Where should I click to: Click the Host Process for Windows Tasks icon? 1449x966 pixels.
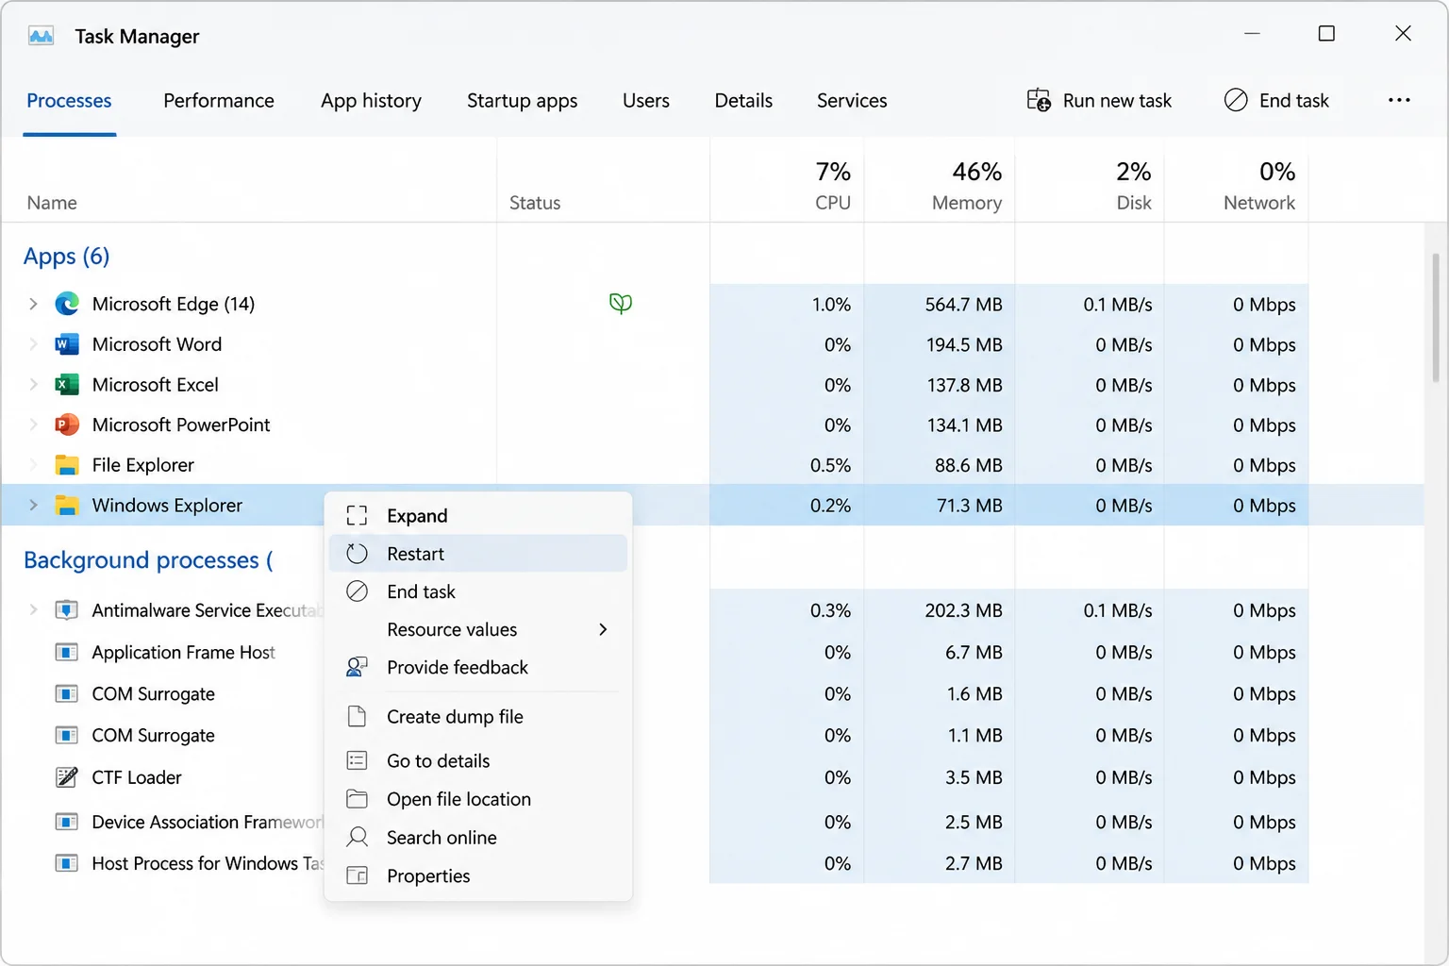(x=67, y=863)
